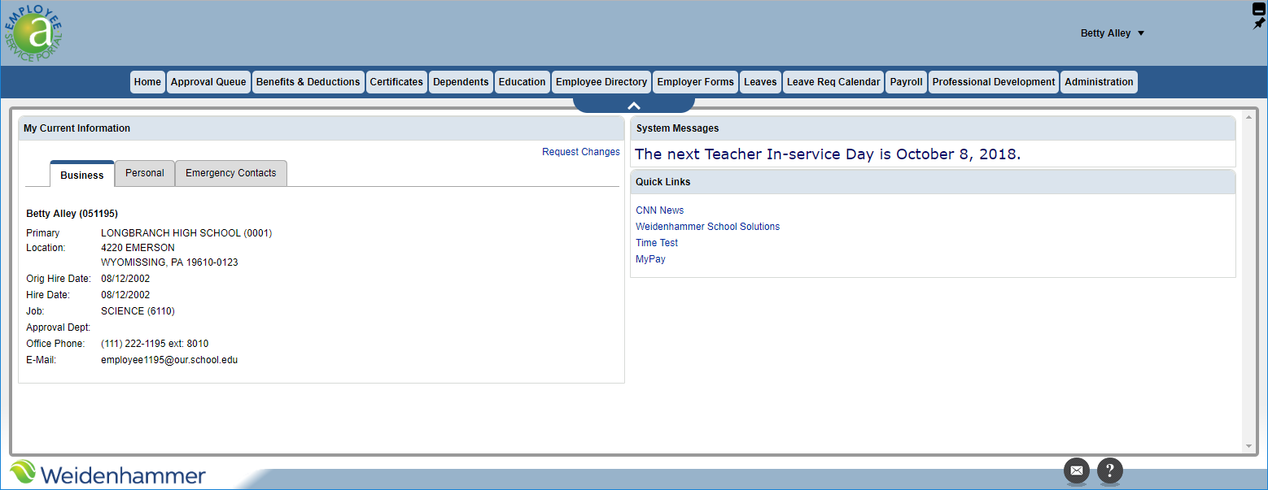Screen dimensions: 1268x490
Task: Open the Betty Alley user dropdown
Action: 1112,33
